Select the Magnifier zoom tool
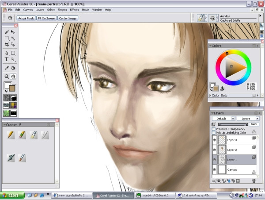This screenshot has width=265, height=200. [x=7, y=76]
